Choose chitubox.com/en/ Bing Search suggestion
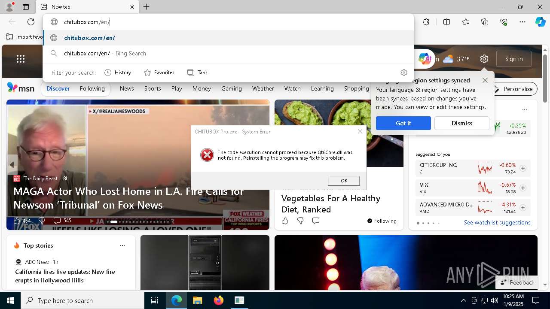 pyautogui.click(x=228, y=53)
